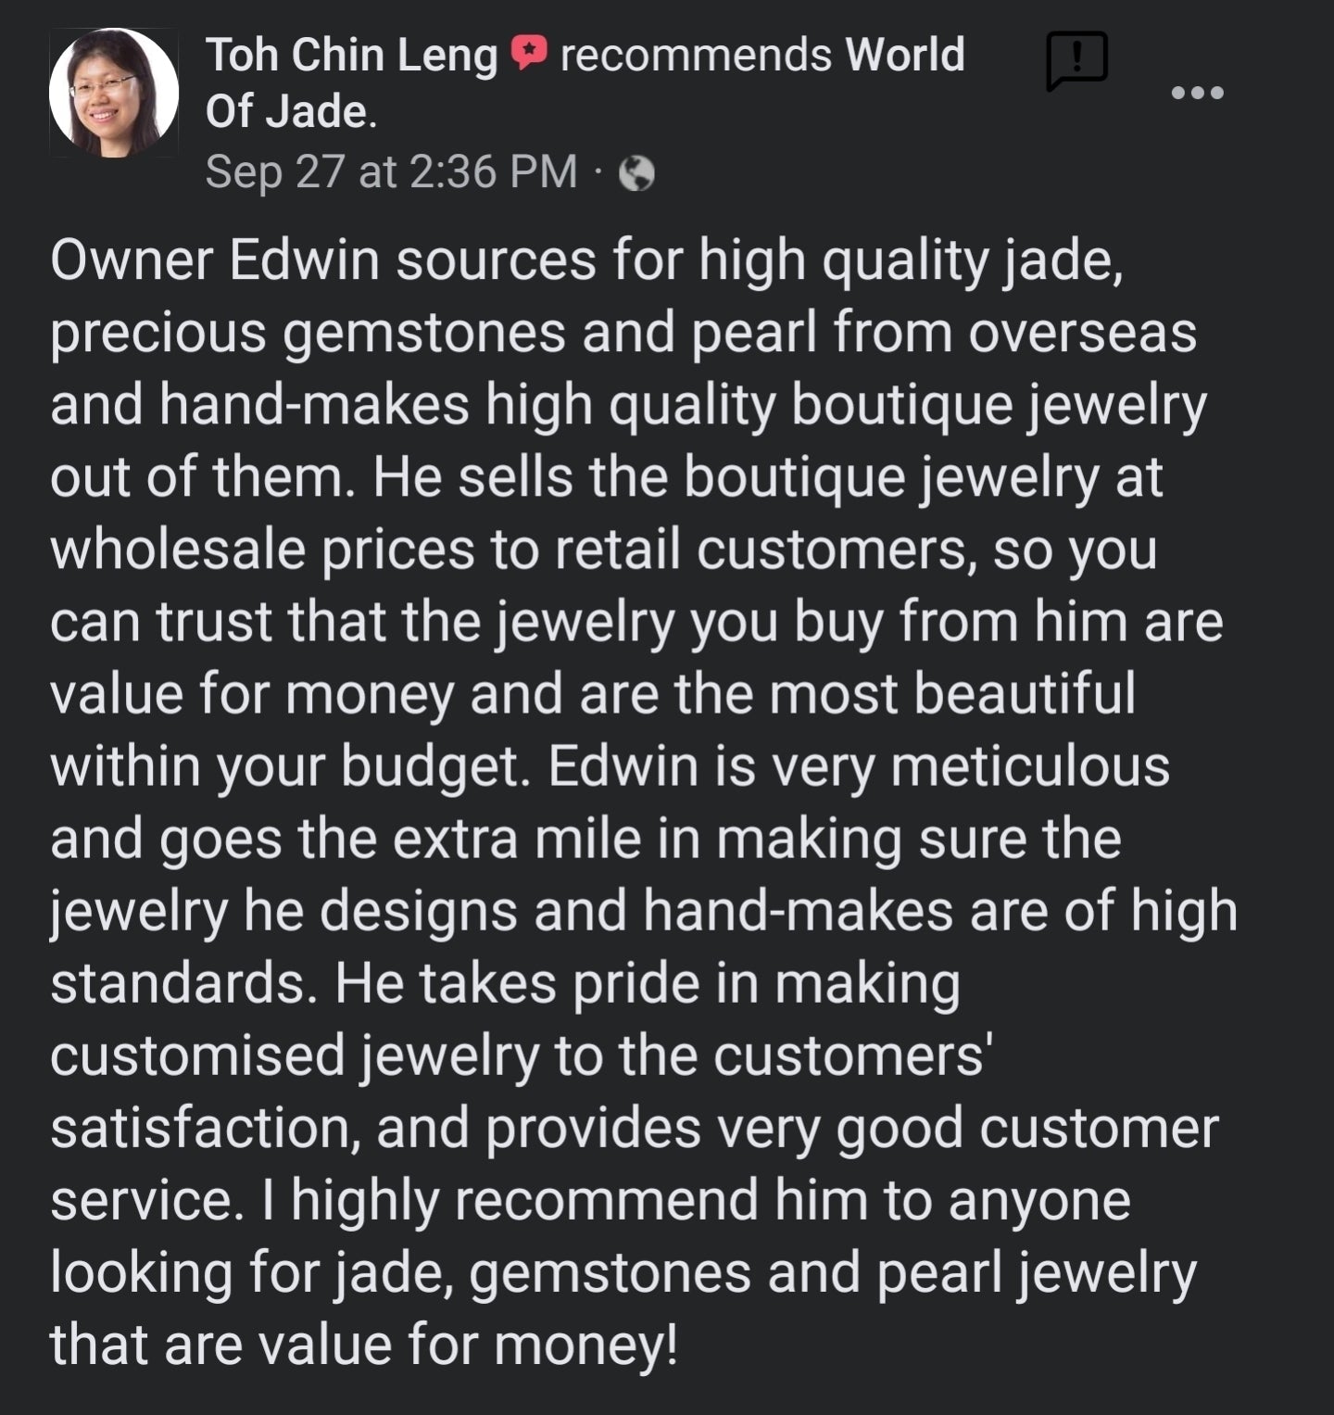Image resolution: width=1334 pixels, height=1415 pixels.
Task: Click the red recommendation star badge
Action: (x=529, y=54)
